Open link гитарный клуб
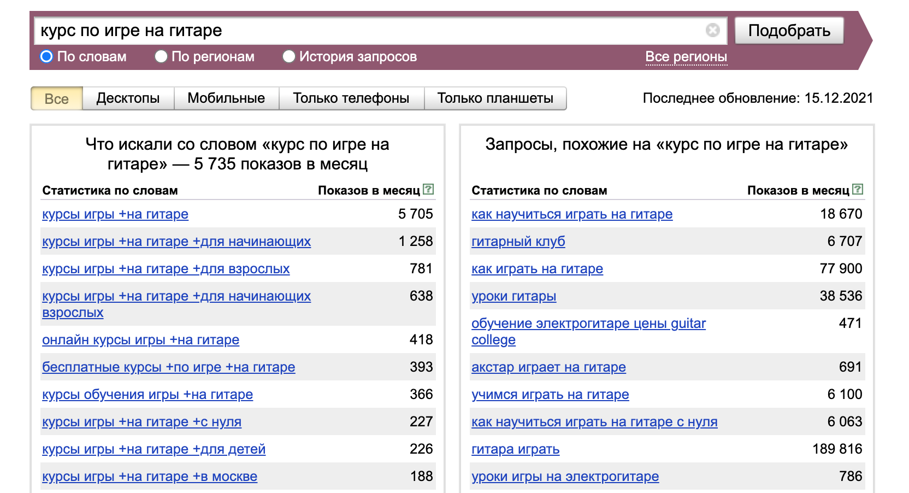This screenshot has width=909, height=493. [x=518, y=242]
